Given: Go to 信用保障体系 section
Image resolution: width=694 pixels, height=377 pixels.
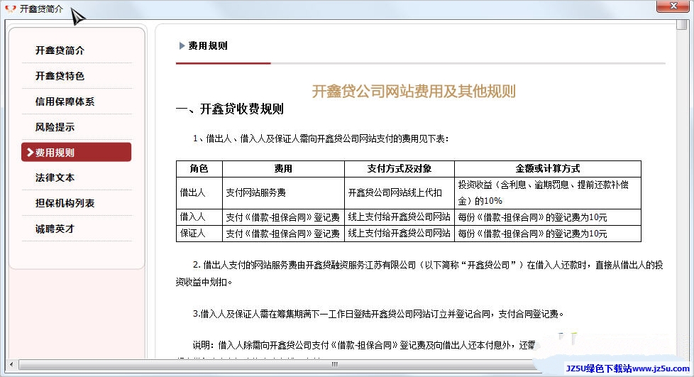Looking at the screenshot, I should [x=65, y=102].
